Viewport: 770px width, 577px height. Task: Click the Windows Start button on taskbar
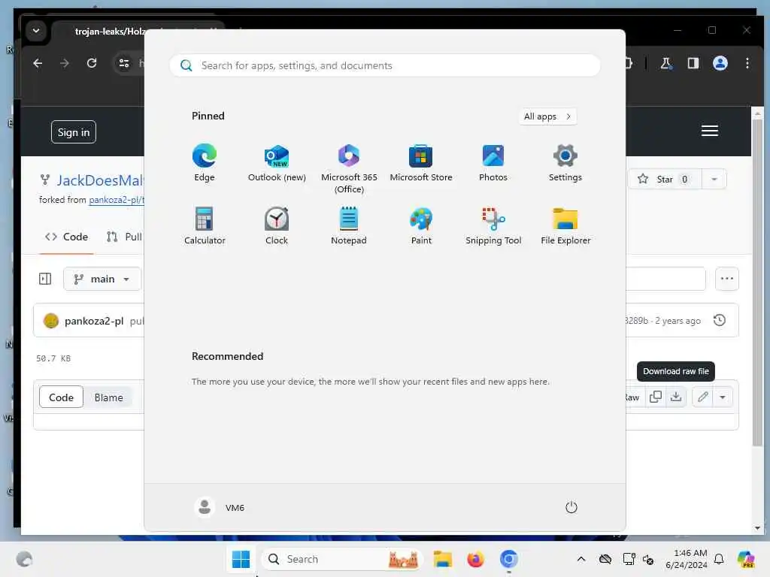pos(241,559)
